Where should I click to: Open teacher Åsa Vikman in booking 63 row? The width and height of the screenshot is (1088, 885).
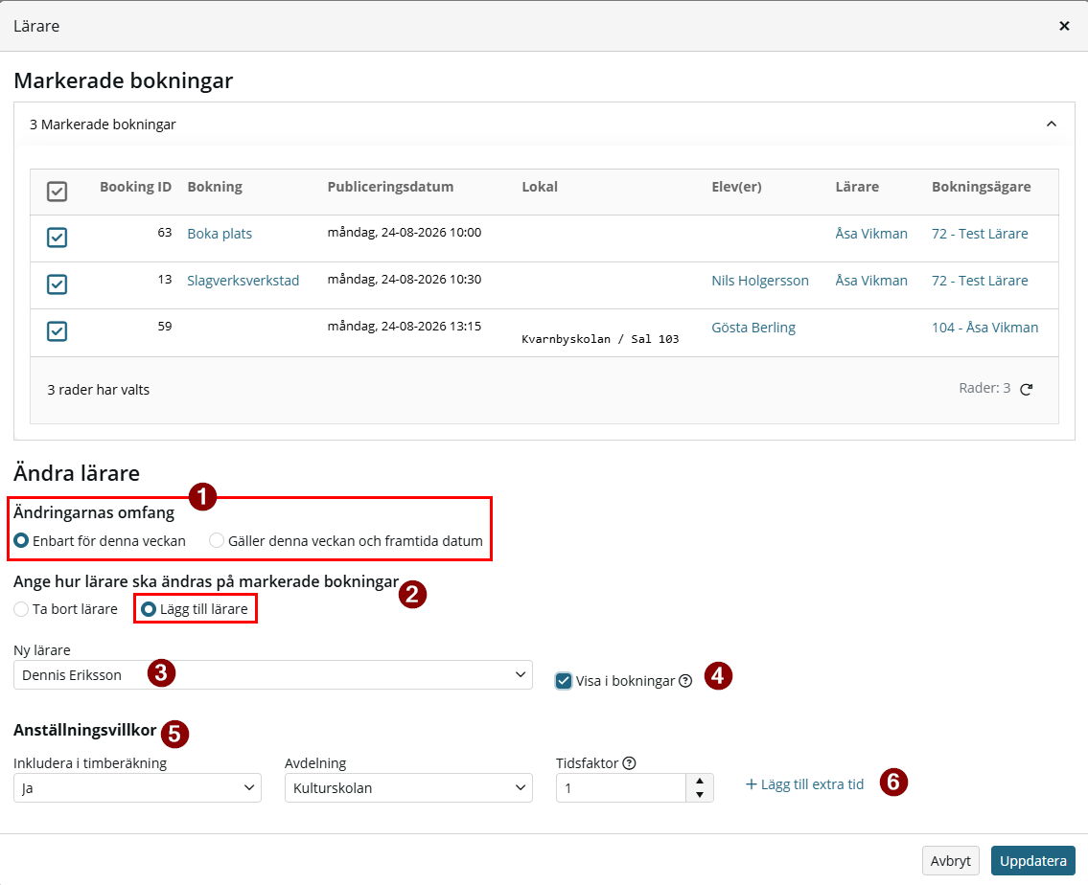(x=870, y=234)
